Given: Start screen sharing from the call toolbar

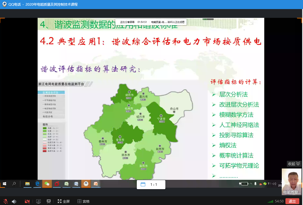Looking at the screenshot, I should [39, 201].
